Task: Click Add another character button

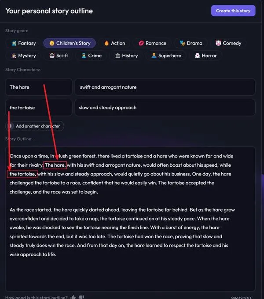Action: (35, 126)
